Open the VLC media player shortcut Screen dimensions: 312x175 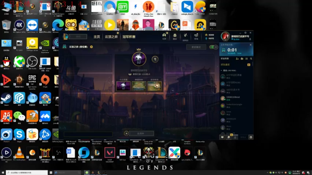tap(19, 154)
